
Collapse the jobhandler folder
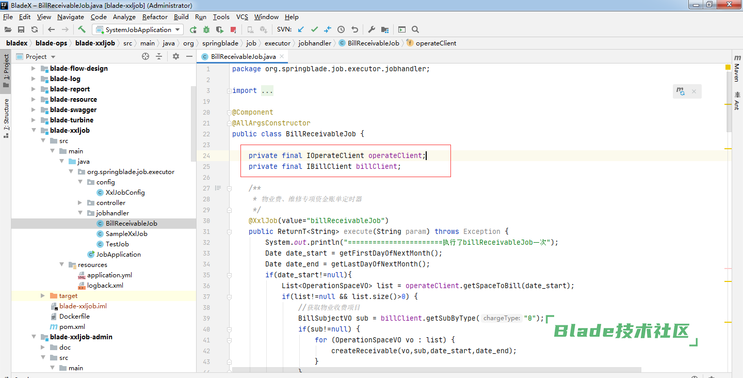pyautogui.click(x=80, y=213)
